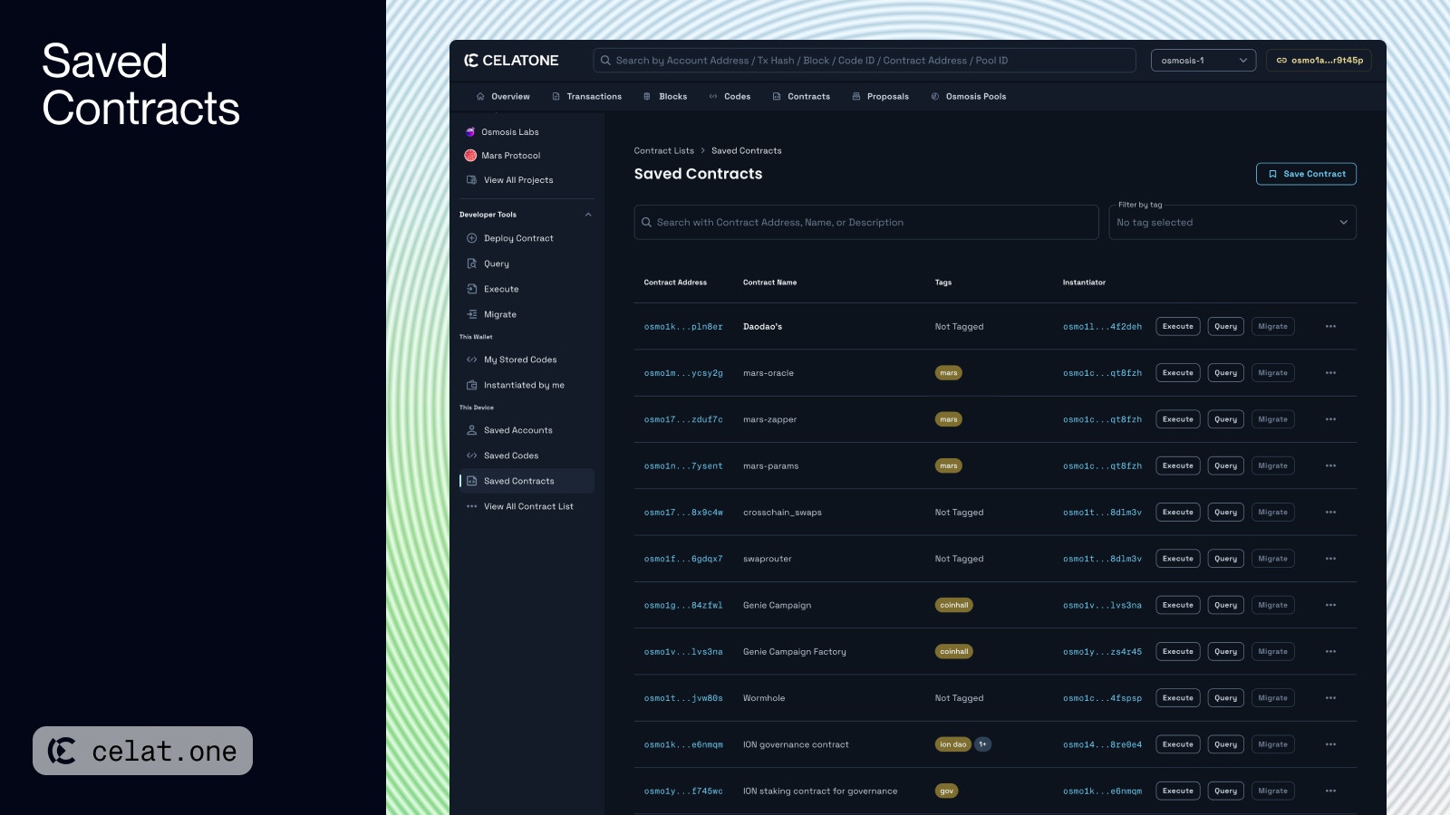Go to the Codes tab

point(730,96)
